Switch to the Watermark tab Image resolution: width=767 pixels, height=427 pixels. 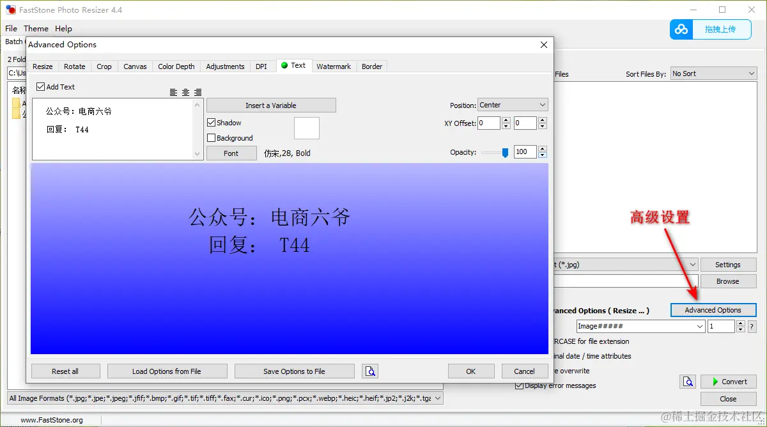pyautogui.click(x=334, y=66)
